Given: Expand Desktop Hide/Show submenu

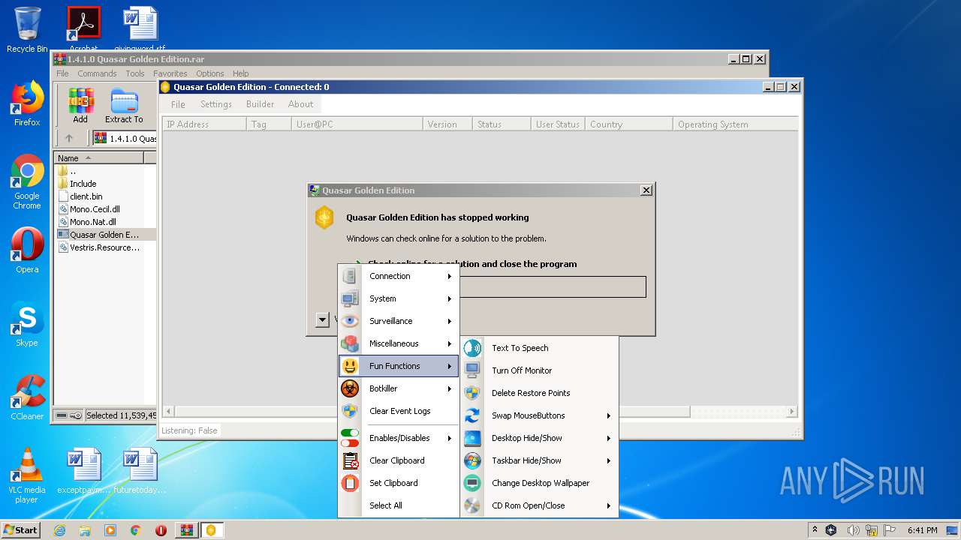Looking at the screenshot, I should coord(609,438).
